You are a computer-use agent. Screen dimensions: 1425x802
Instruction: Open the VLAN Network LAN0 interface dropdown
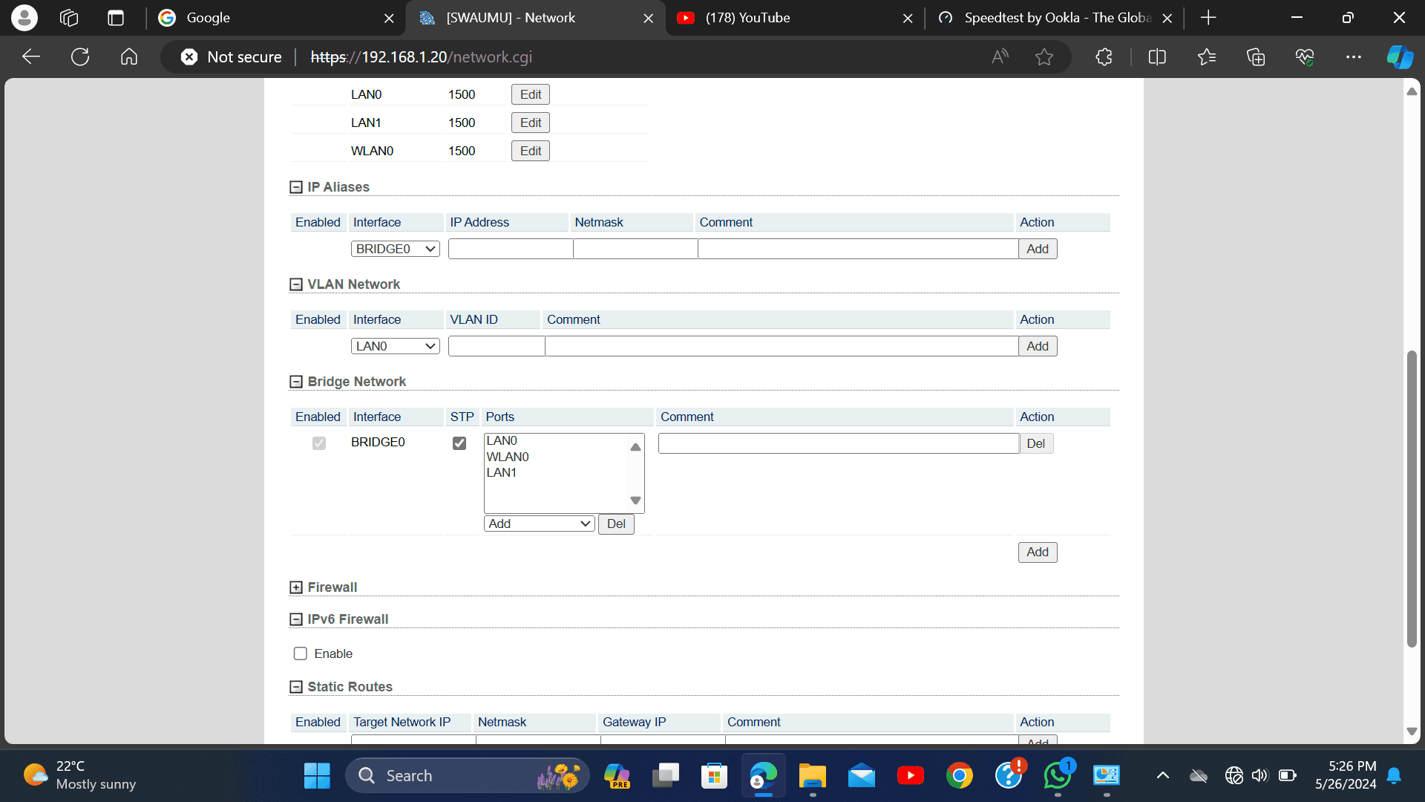point(396,346)
